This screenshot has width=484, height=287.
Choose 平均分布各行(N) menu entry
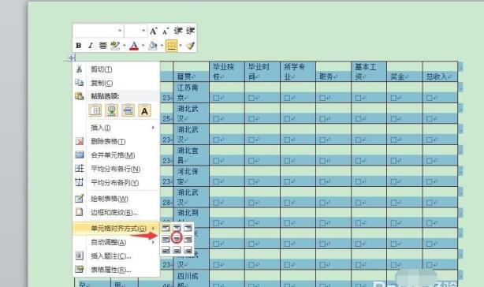pyautogui.click(x=116, y=169)
